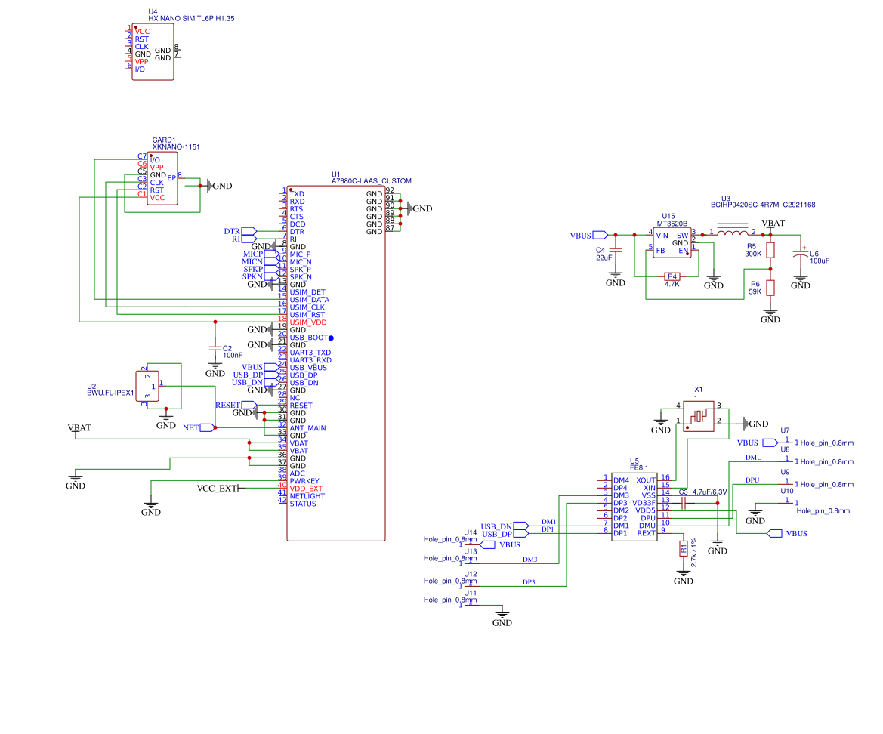
Task: Click the 'XKNANO-1151' part label
Action: pos(176,147)
